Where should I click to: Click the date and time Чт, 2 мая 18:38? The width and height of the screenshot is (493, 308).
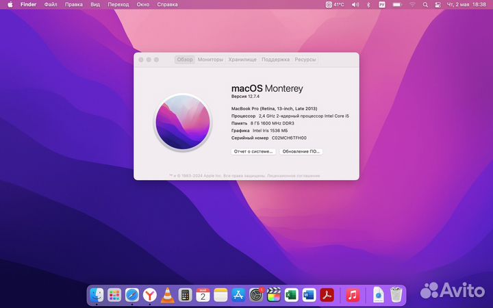coord(466,4)
